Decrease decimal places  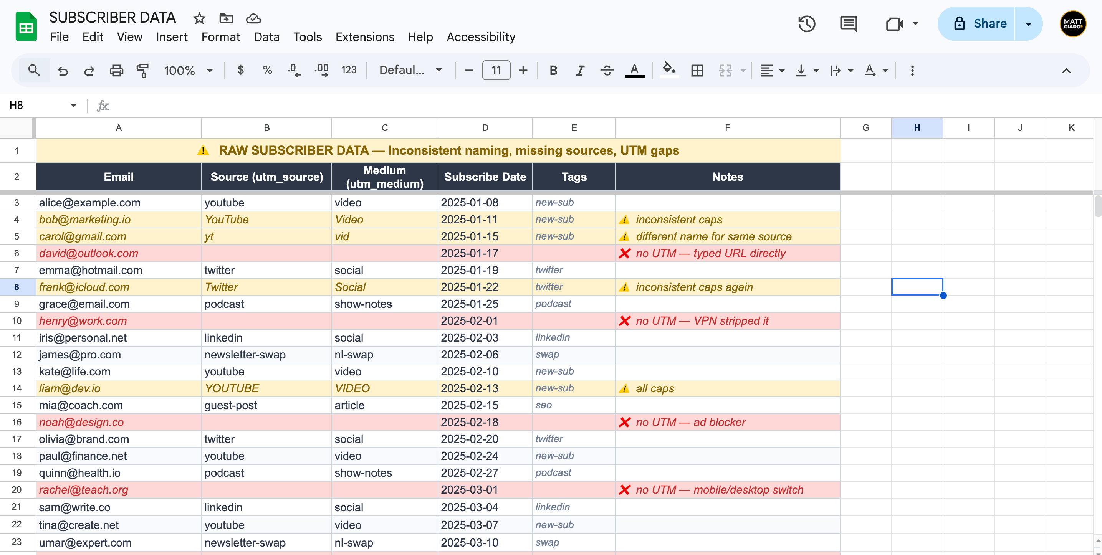(x=294, y=70)
